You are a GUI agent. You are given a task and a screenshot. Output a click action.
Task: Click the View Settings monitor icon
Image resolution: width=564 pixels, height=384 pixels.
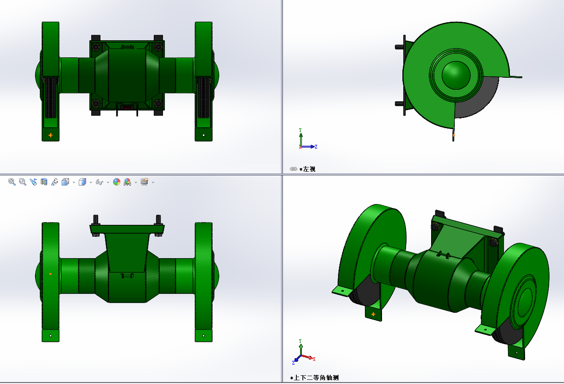(144, 182)
